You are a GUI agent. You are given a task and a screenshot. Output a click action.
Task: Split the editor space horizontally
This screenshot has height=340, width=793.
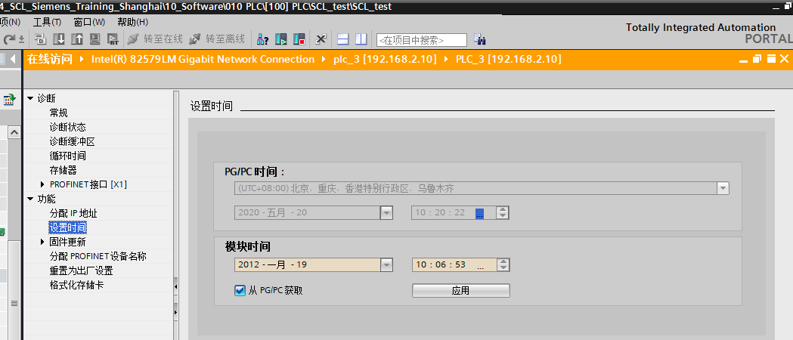(343, 39)
